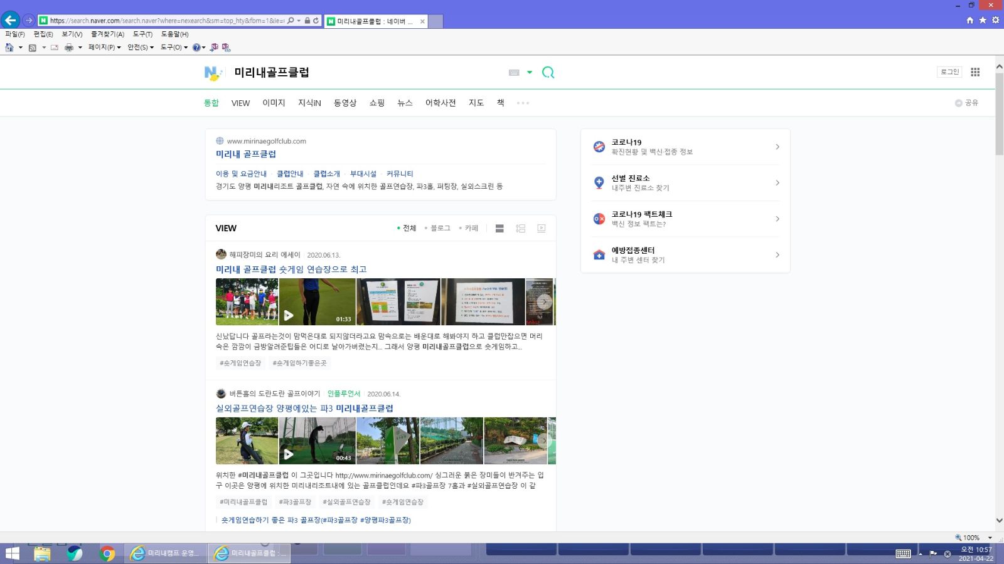Image resolution: width=1004 pixels, height=564 pixels.
Task: Switch to VIEW timeline layout icon
Action: pyautogui.click(x=521, y=229)
